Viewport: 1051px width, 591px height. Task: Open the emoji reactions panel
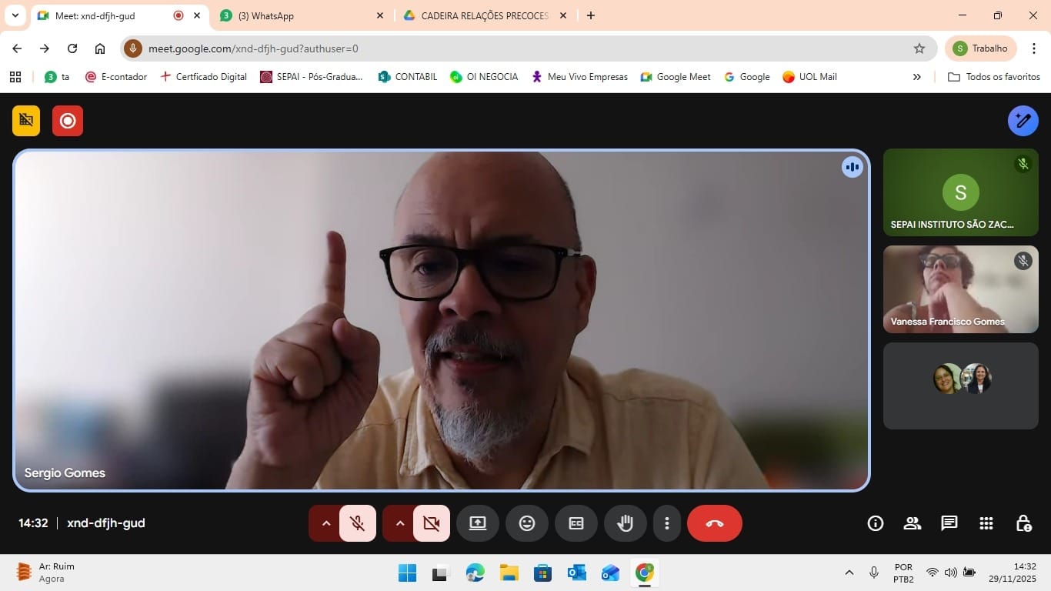tap(526, 523)
